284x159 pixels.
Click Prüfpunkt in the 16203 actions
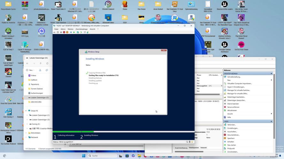(x=231, y=148)
